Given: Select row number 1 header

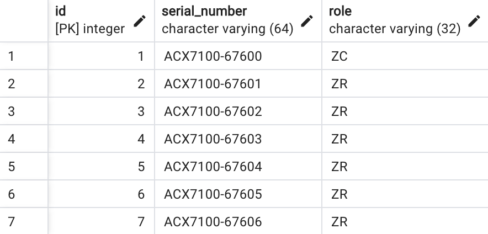Looking at the screenshot, I should click(24, 56).
